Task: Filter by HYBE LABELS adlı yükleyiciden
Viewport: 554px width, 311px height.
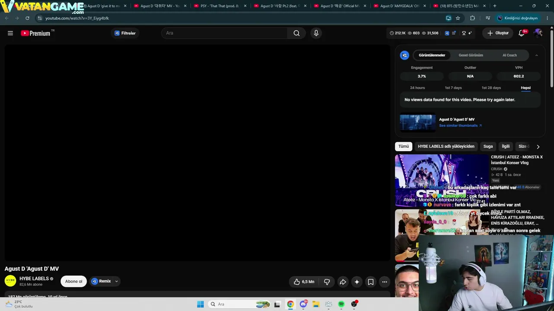Action: [446, 146]
